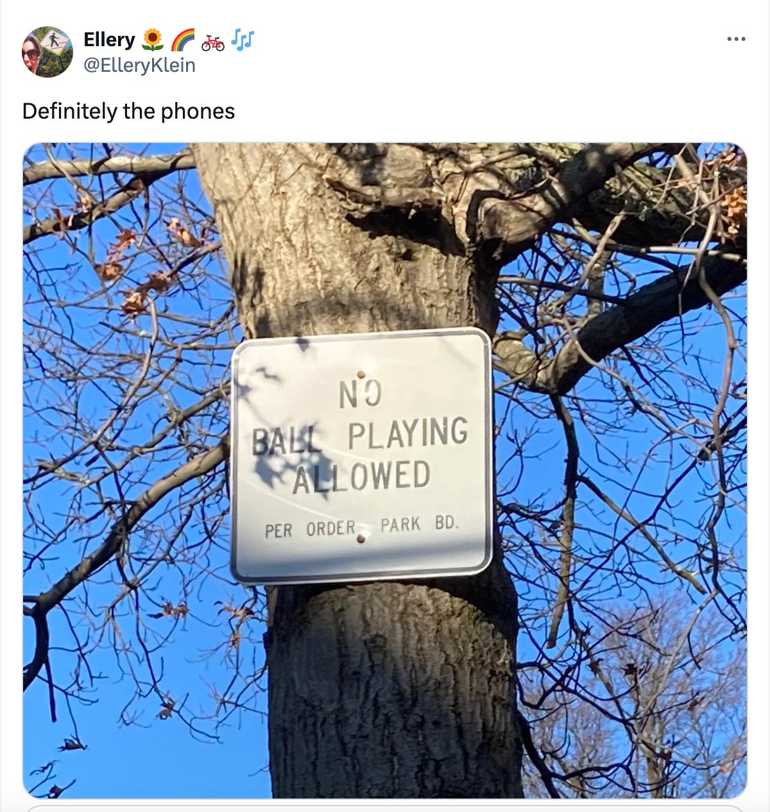Click the blue music notes emoji

tap(243, 40)
